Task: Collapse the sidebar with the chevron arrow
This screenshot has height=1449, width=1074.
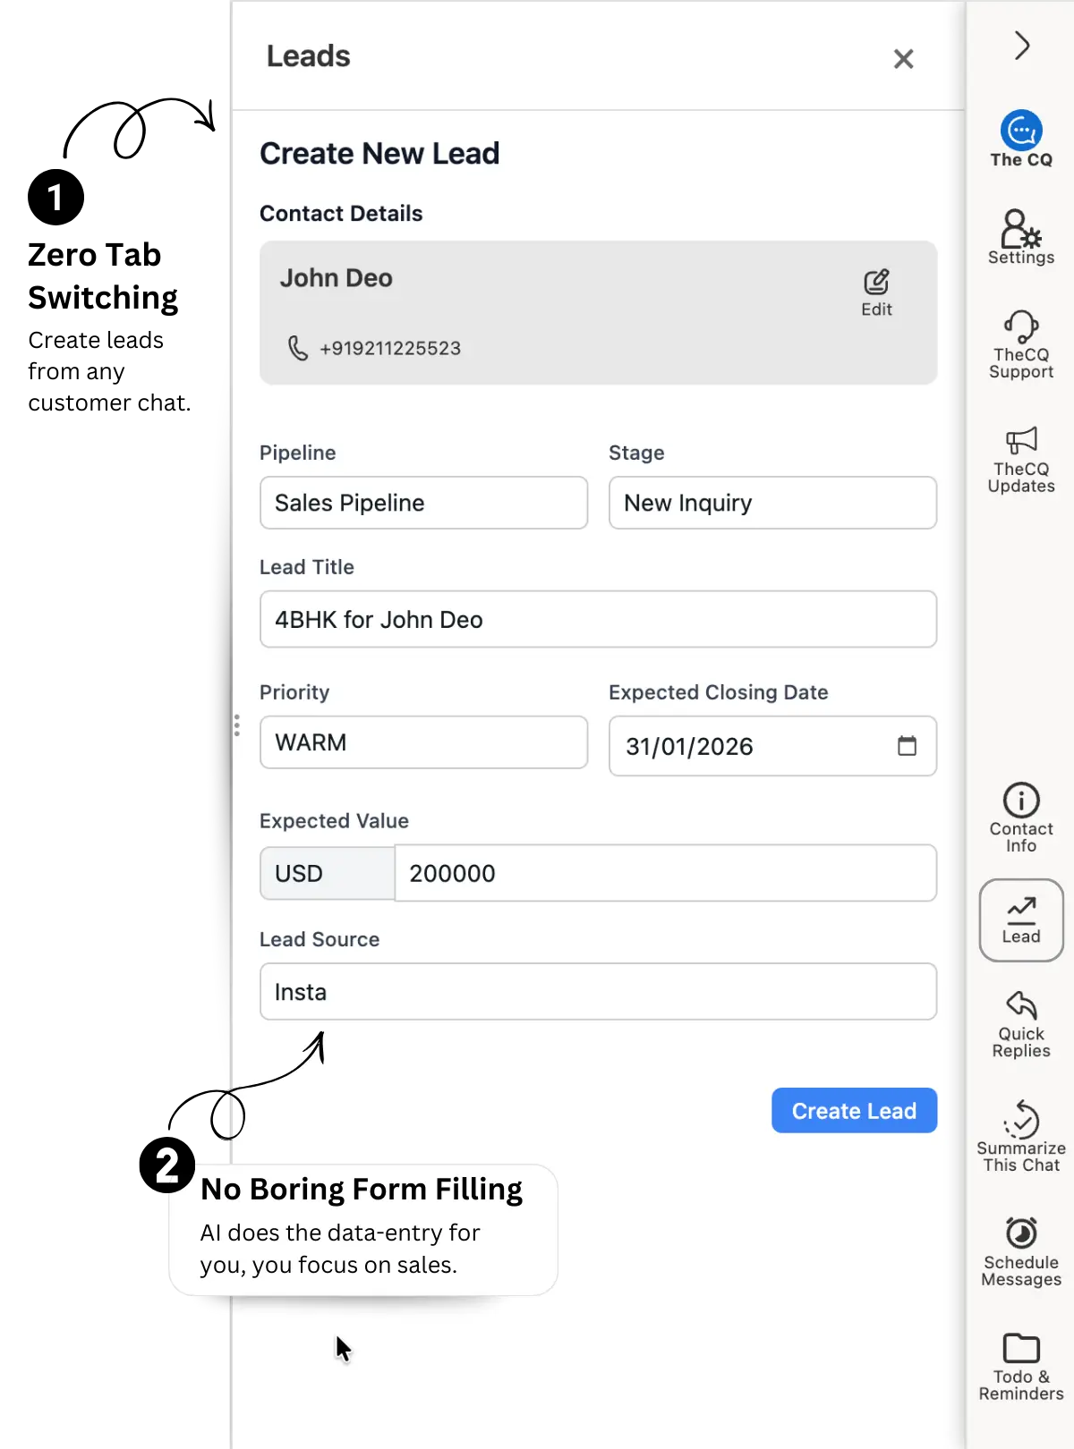Action: click(1021, 47)
